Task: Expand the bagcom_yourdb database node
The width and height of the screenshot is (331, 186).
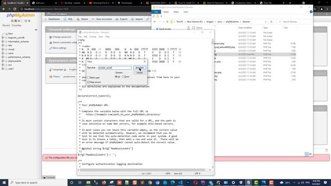Action: (x=3, y=38)
